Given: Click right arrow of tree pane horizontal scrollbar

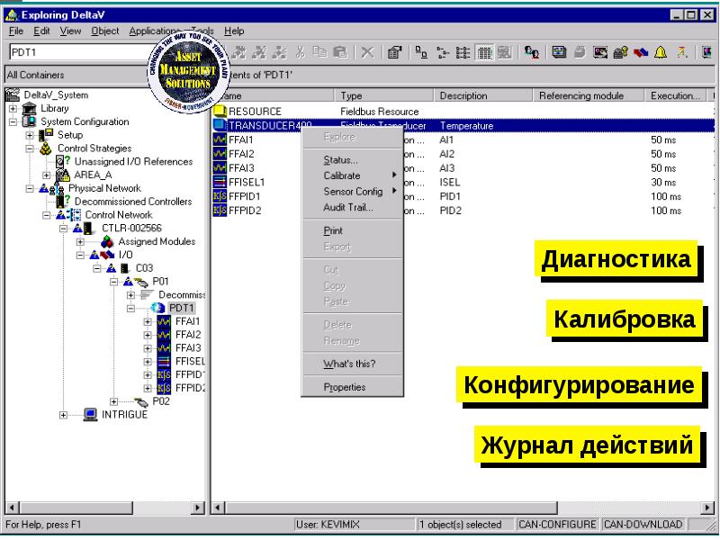Looking at the screenshot, I should pos(200,508).
